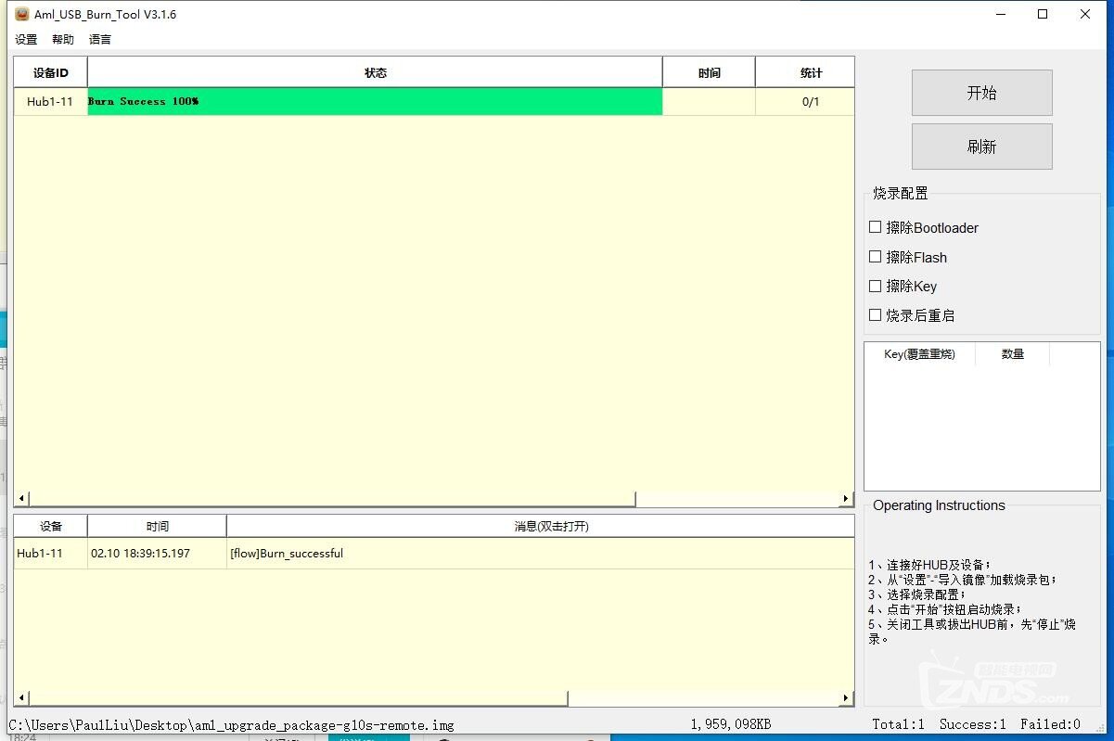The width and height of the screenshot is (1114, 741).
Task: Maximize the Aml_USB_Burn_Tool window
Action: [1043, 14]
